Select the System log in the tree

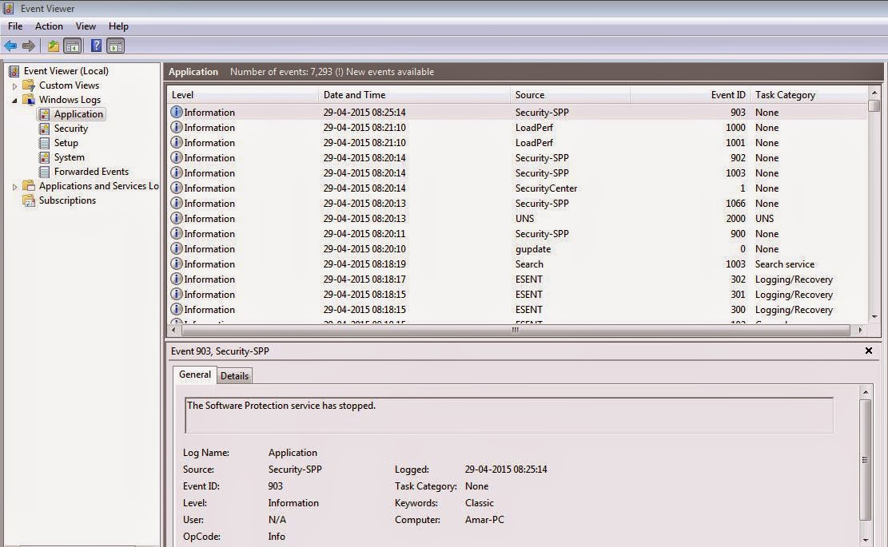(x=67, y=157)
